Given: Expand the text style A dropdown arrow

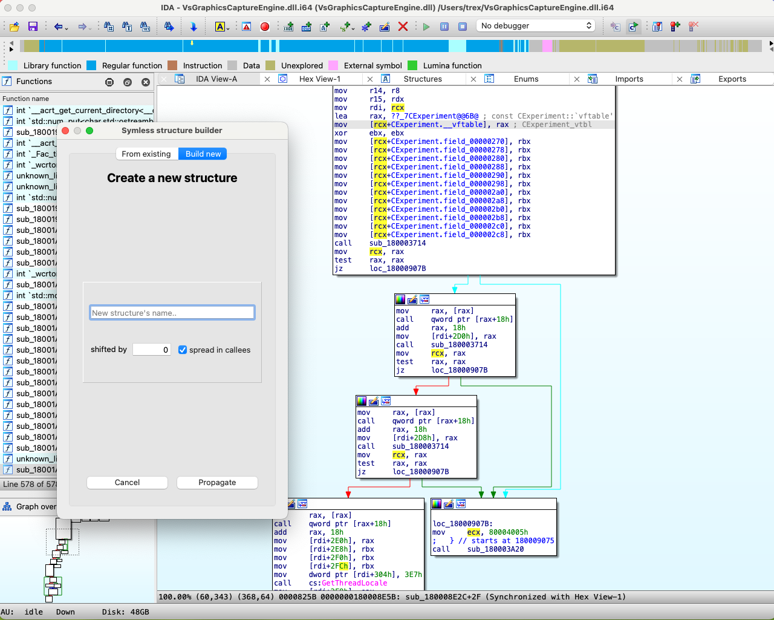Looking at the screenshot, I should click(x=228, y=28).
